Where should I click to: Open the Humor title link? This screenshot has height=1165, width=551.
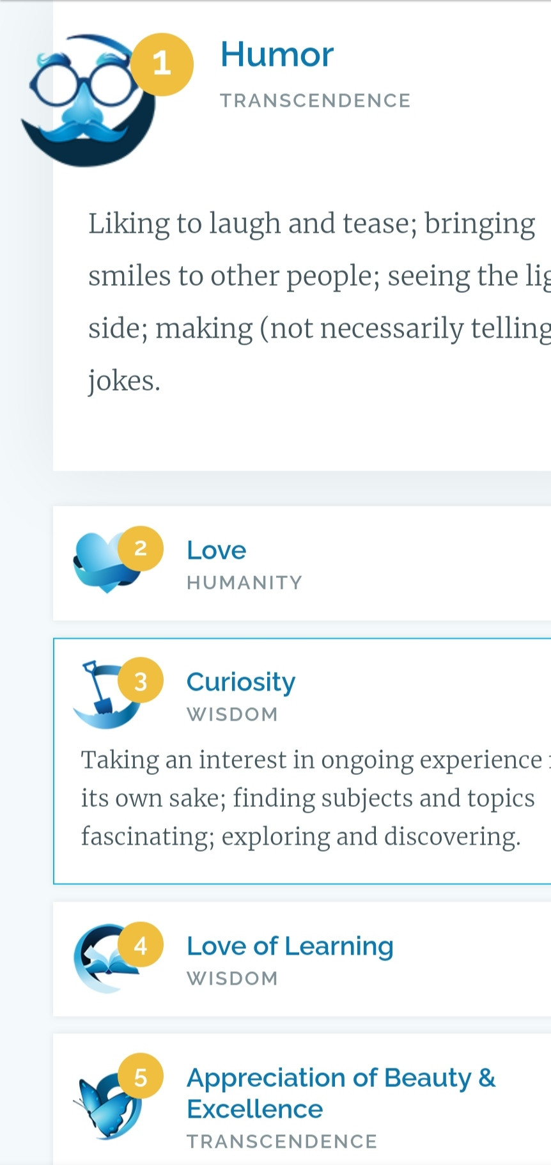tap(277, 54)
